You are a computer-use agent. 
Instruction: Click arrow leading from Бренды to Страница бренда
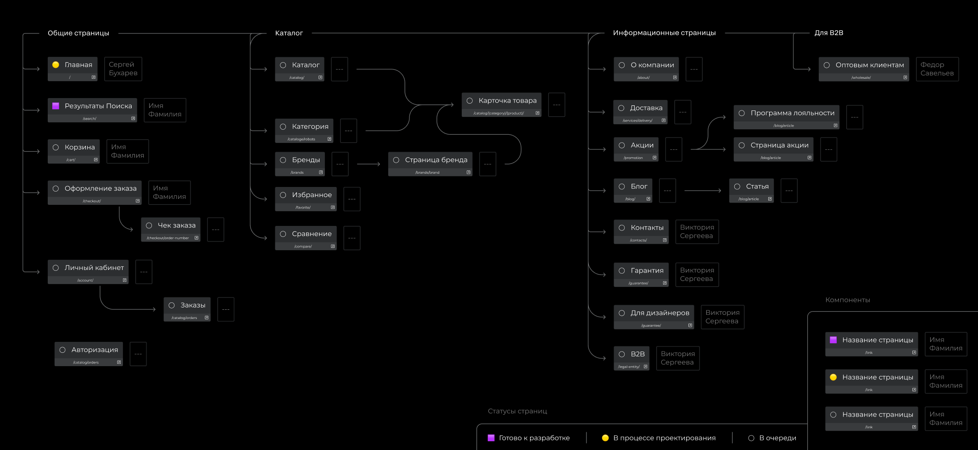tap(368, 164)
